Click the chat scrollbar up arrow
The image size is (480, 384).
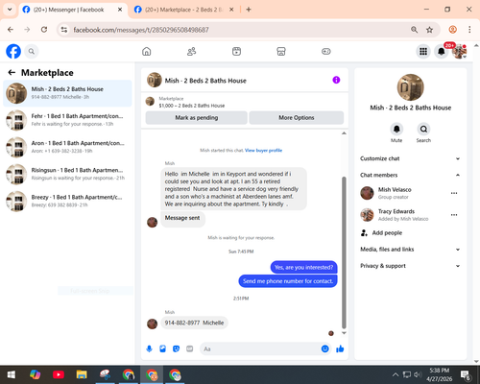click(344, 133)
